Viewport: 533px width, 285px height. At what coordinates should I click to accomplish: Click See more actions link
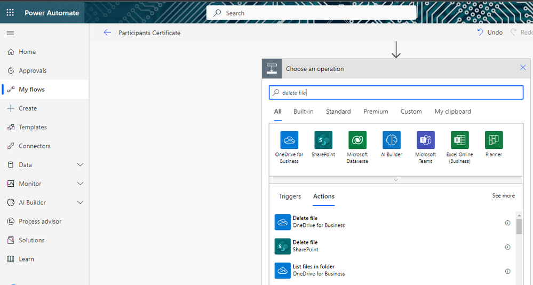pyautogui.click(x=504, y=195)
